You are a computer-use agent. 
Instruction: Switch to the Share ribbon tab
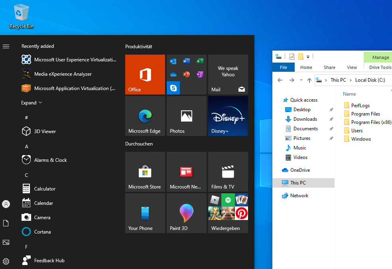click(329, 67)
